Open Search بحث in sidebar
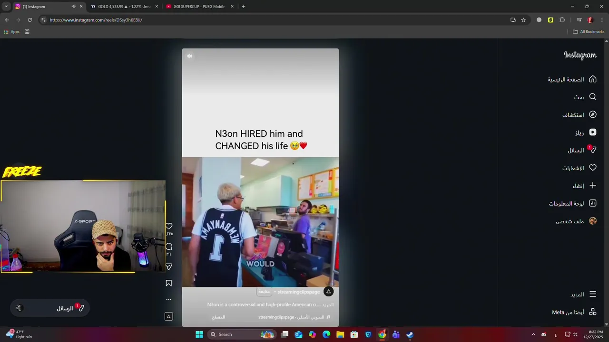The image size is (609, 342). [x=585, y=97]
